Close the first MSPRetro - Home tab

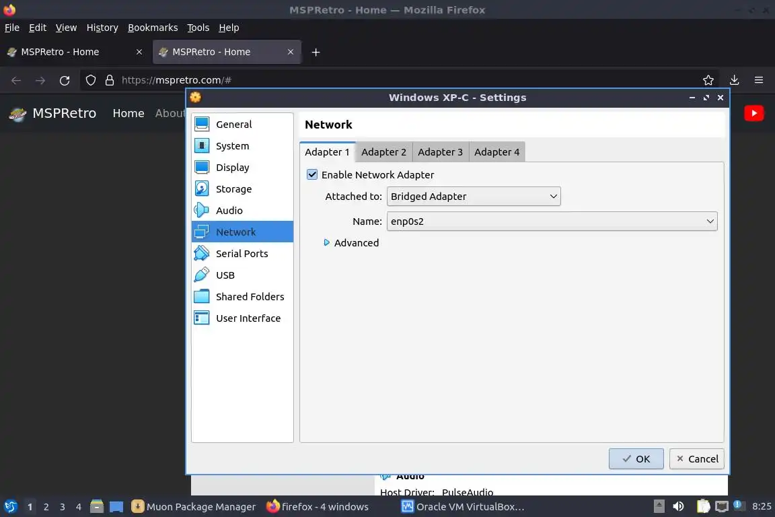139,52
